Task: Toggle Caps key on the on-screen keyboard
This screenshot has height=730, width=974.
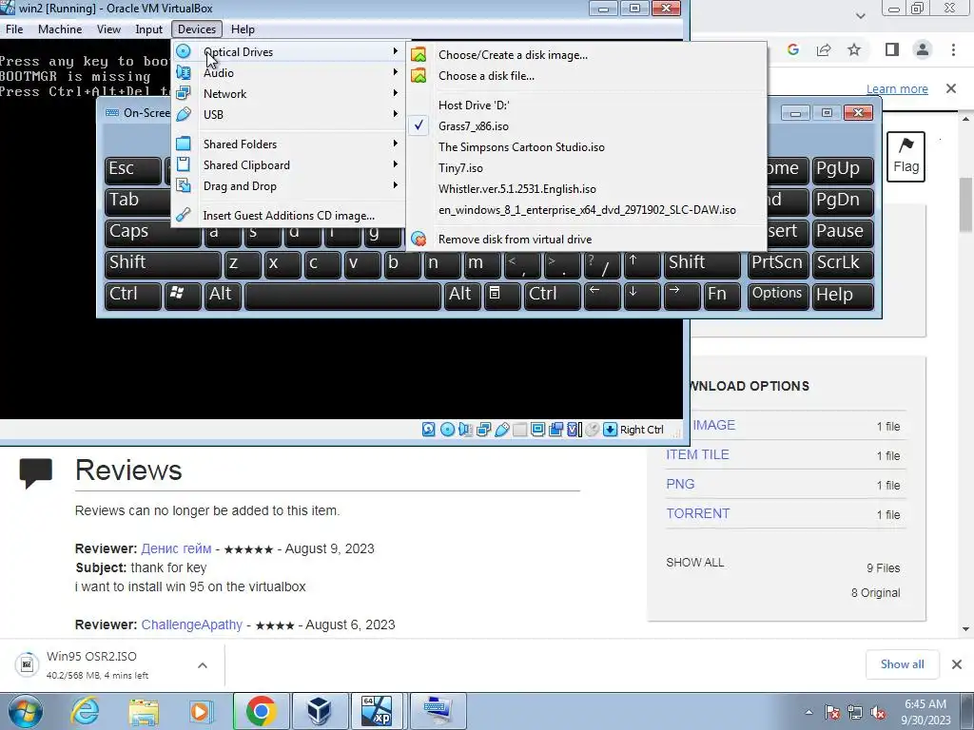Action: click(x=152, y=232)
